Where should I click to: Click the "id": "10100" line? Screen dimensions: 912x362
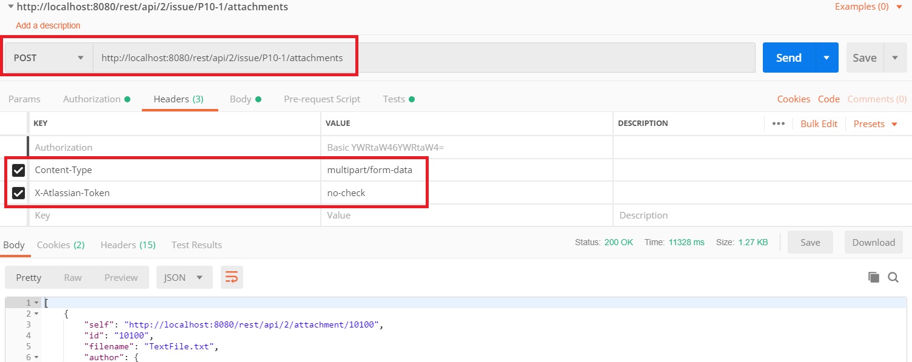click(119, 336)
